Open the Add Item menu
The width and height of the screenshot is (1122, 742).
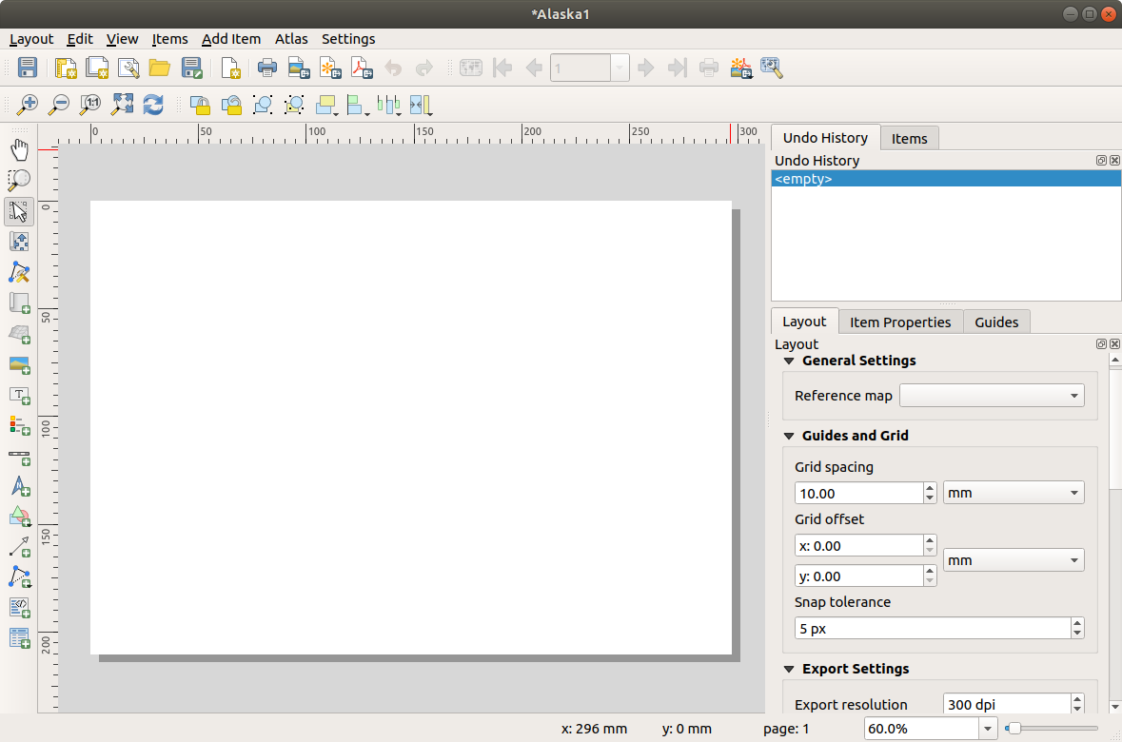tap(230, 39)
